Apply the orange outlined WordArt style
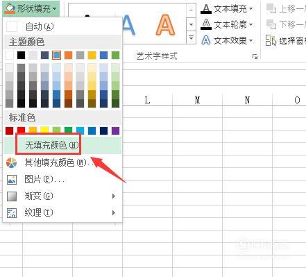Screen dimensions: 306x277 coord(165,25)
